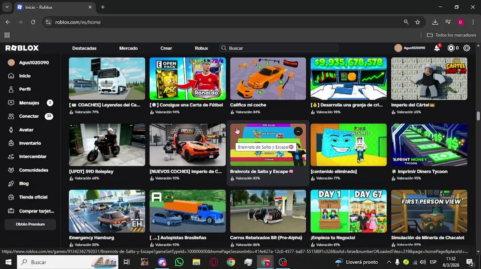This screenshot has width=481, height=269.
Task: Open Consigue una Carta de Fútbol thumbnail
Action: tap(188, 78)
